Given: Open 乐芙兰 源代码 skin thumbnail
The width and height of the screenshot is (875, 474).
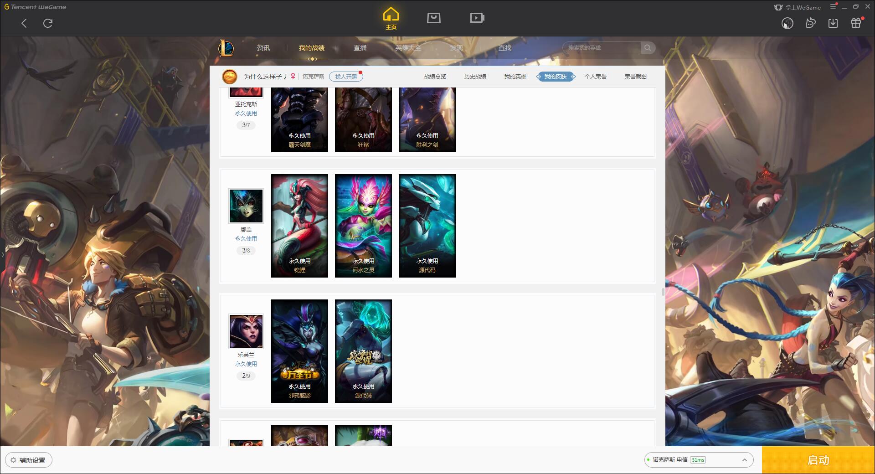Looking at the screenshot, I should click(x=363, y=351).
